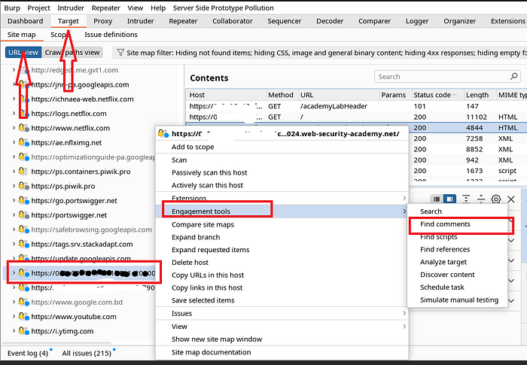Click the collapse all sections icon
527x365 pixels.
click(481, 199)
